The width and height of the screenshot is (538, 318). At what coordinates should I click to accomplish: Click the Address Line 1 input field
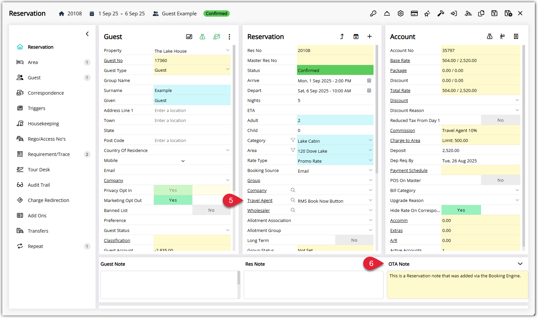click(x=192, y=110)
